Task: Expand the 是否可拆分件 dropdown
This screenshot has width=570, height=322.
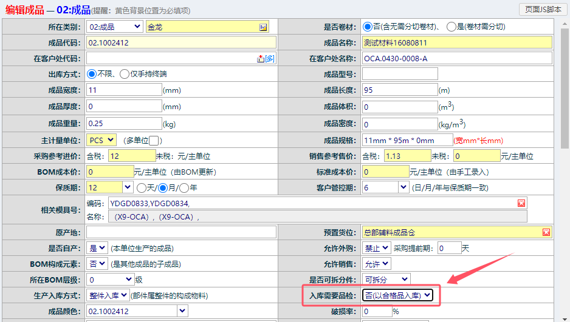Action: (386, 280)
